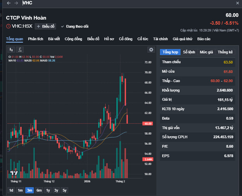Viewport: 242px width, 196px height.
Task: Open the Giá quá khứ tab
Action: click(x=182, y=39)
